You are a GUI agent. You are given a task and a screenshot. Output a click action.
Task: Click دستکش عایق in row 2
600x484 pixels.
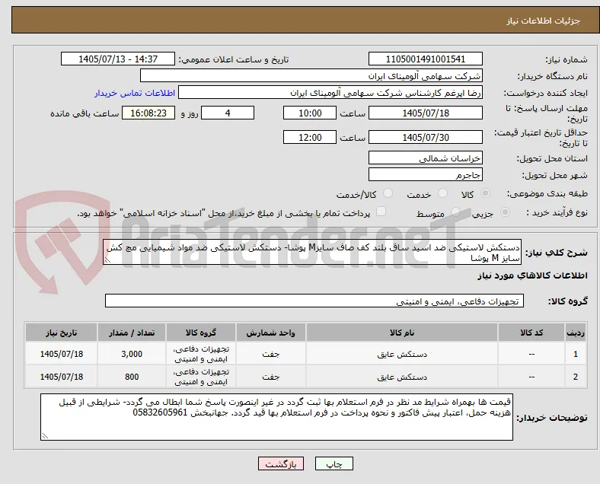(x=402, y=377)
